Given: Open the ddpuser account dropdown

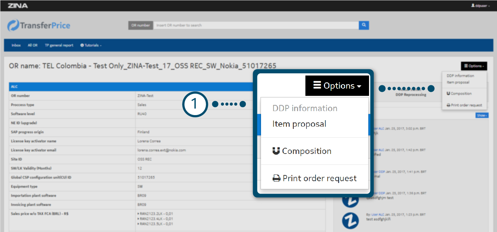Looking at the screenshot, I should coord(480,6).
